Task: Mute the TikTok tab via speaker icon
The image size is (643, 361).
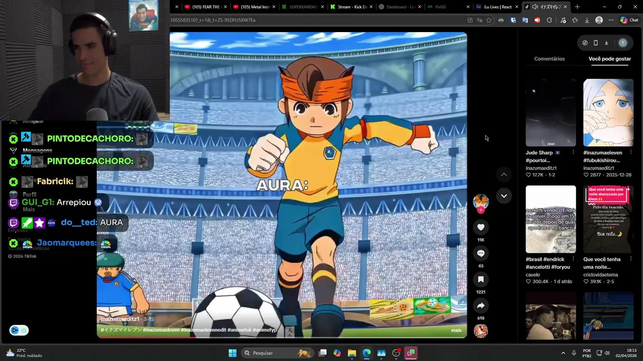Action: tap(535, 7)
